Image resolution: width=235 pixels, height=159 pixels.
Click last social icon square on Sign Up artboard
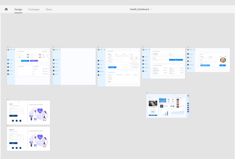[x=20, y=148]
